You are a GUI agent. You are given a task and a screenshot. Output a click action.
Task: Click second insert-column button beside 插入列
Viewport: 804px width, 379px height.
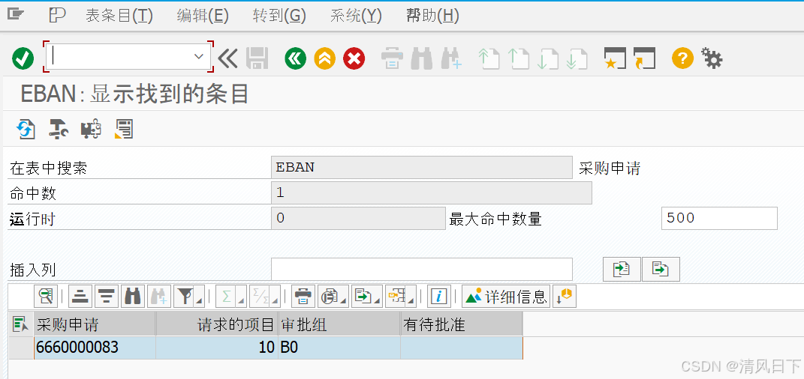(661, 269)
